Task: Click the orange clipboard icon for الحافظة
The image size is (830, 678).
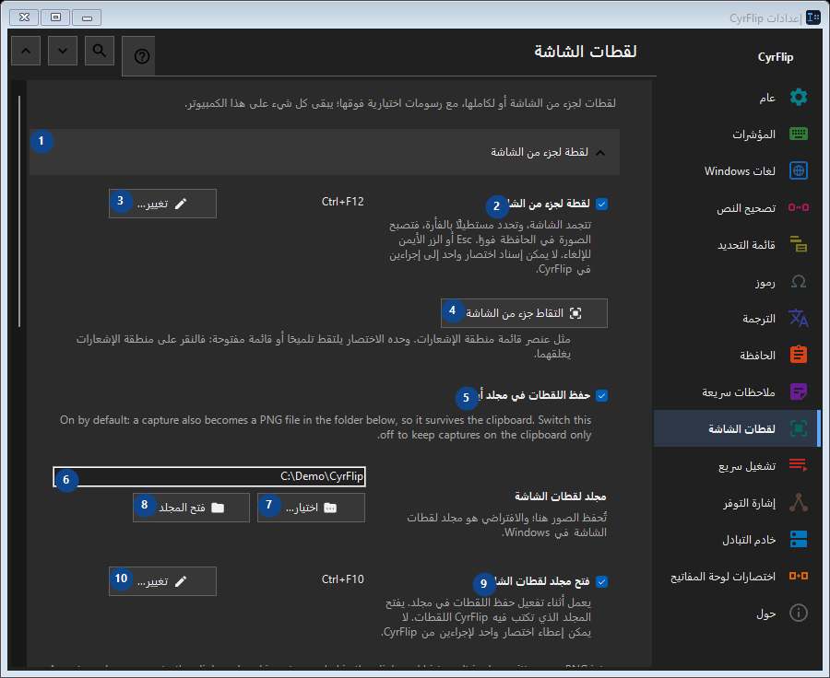Action: [x=799, y=355]
